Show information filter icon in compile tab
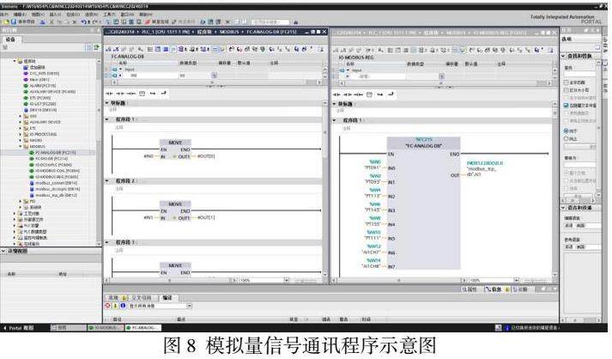Viewport: 612px width, 359px height. (123, 306)
